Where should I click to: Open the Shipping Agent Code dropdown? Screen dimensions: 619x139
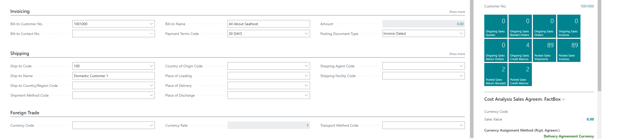click(461, 66)
